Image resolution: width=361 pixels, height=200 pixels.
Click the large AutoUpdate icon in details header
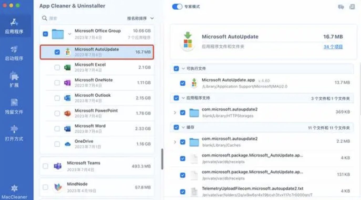point(188,41)
